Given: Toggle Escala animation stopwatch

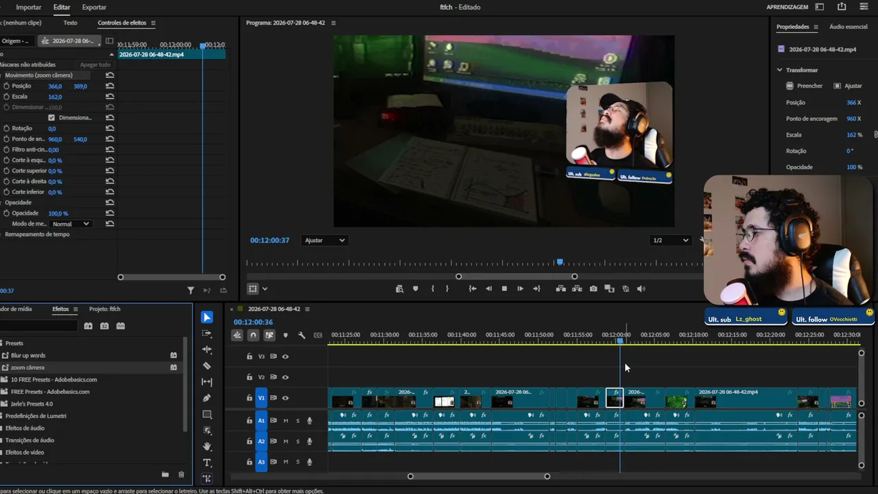Looking at the screenshot, I should tap(6, 97).
